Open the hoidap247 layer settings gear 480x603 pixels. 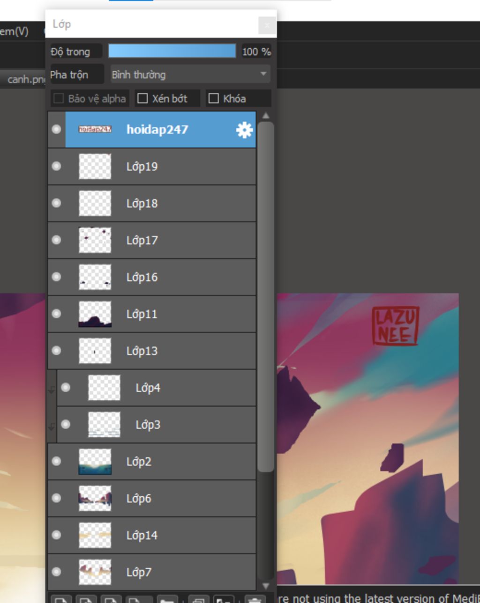[x=244, y=130]
